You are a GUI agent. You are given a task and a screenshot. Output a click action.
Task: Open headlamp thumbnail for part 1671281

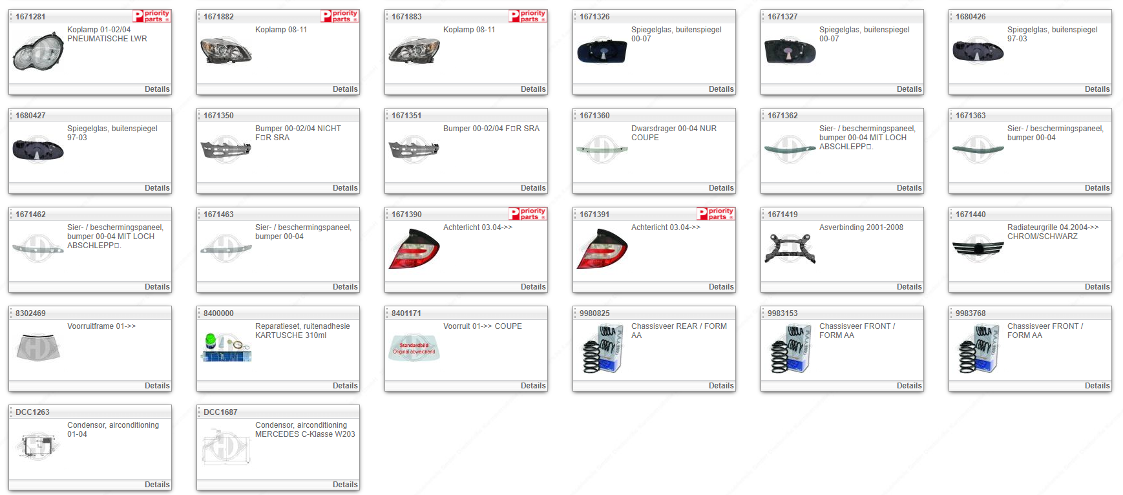pos(37,52)
